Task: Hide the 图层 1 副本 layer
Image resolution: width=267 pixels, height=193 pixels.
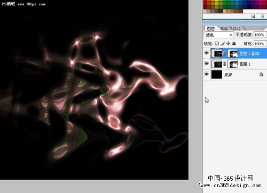Action: tap(207, 53)
